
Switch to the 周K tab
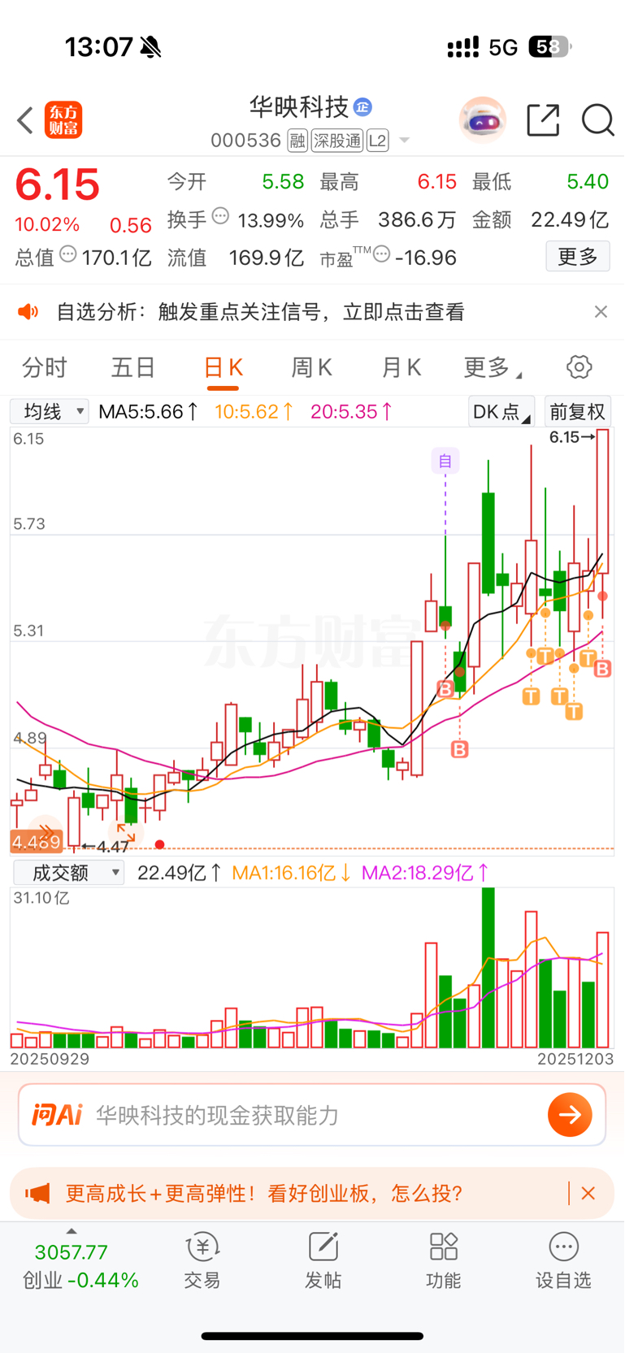coord(311,368)
